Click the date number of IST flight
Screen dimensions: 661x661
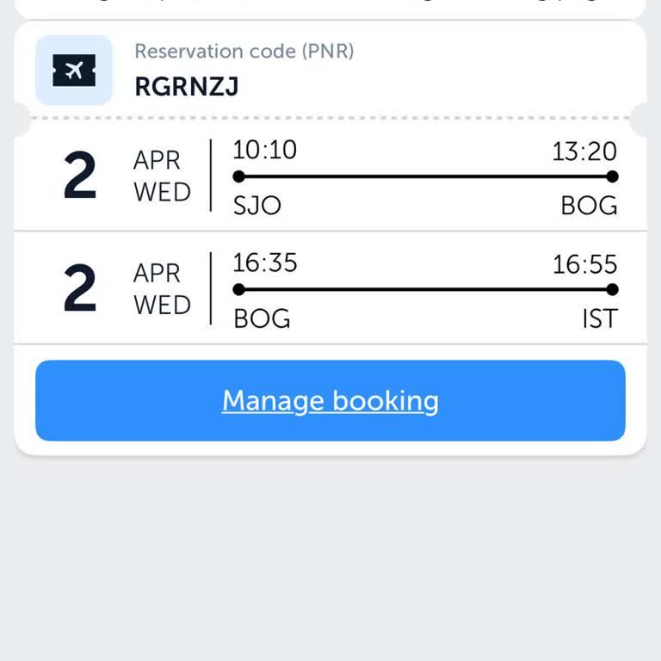pyautogui.click(x=80, y=290)
